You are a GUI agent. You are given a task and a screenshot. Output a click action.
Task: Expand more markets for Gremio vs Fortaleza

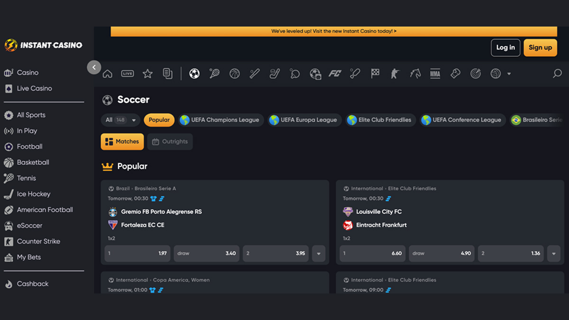[319, 254]
